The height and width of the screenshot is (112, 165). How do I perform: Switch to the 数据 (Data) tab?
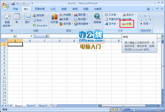pos(64,9)
